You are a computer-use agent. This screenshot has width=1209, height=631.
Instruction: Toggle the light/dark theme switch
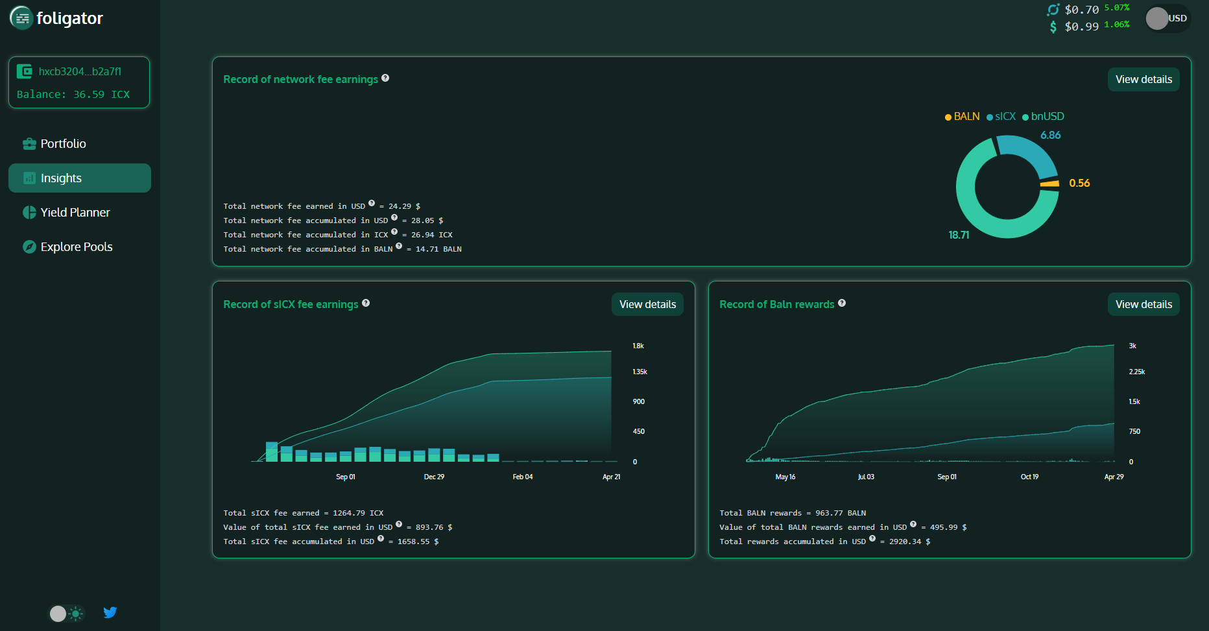pos(66,613)
